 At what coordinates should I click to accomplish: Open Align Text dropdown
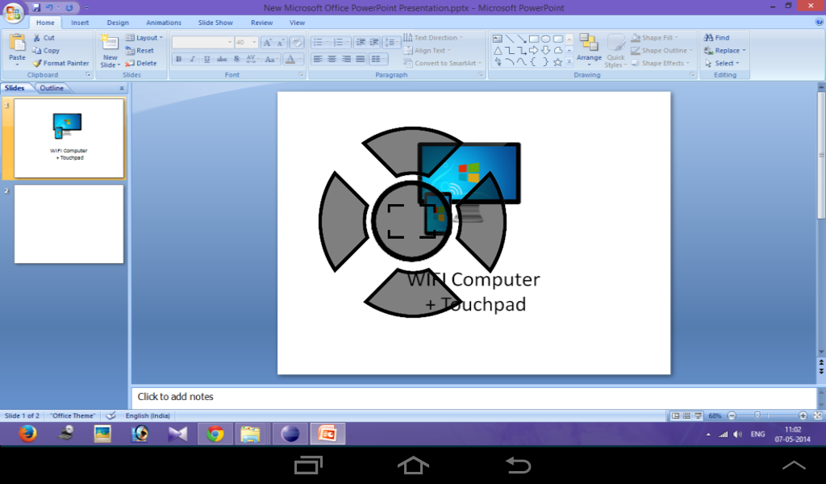[x=428, y=51]
